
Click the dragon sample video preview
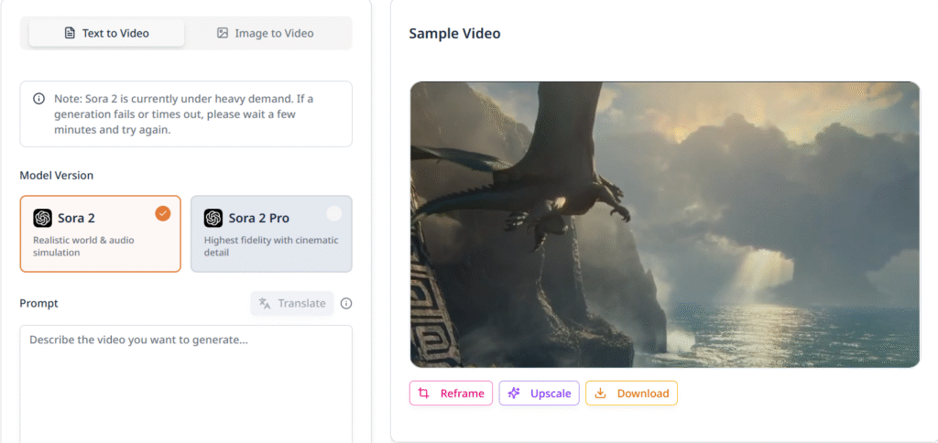pyautogui.click(x=664, y=224)
